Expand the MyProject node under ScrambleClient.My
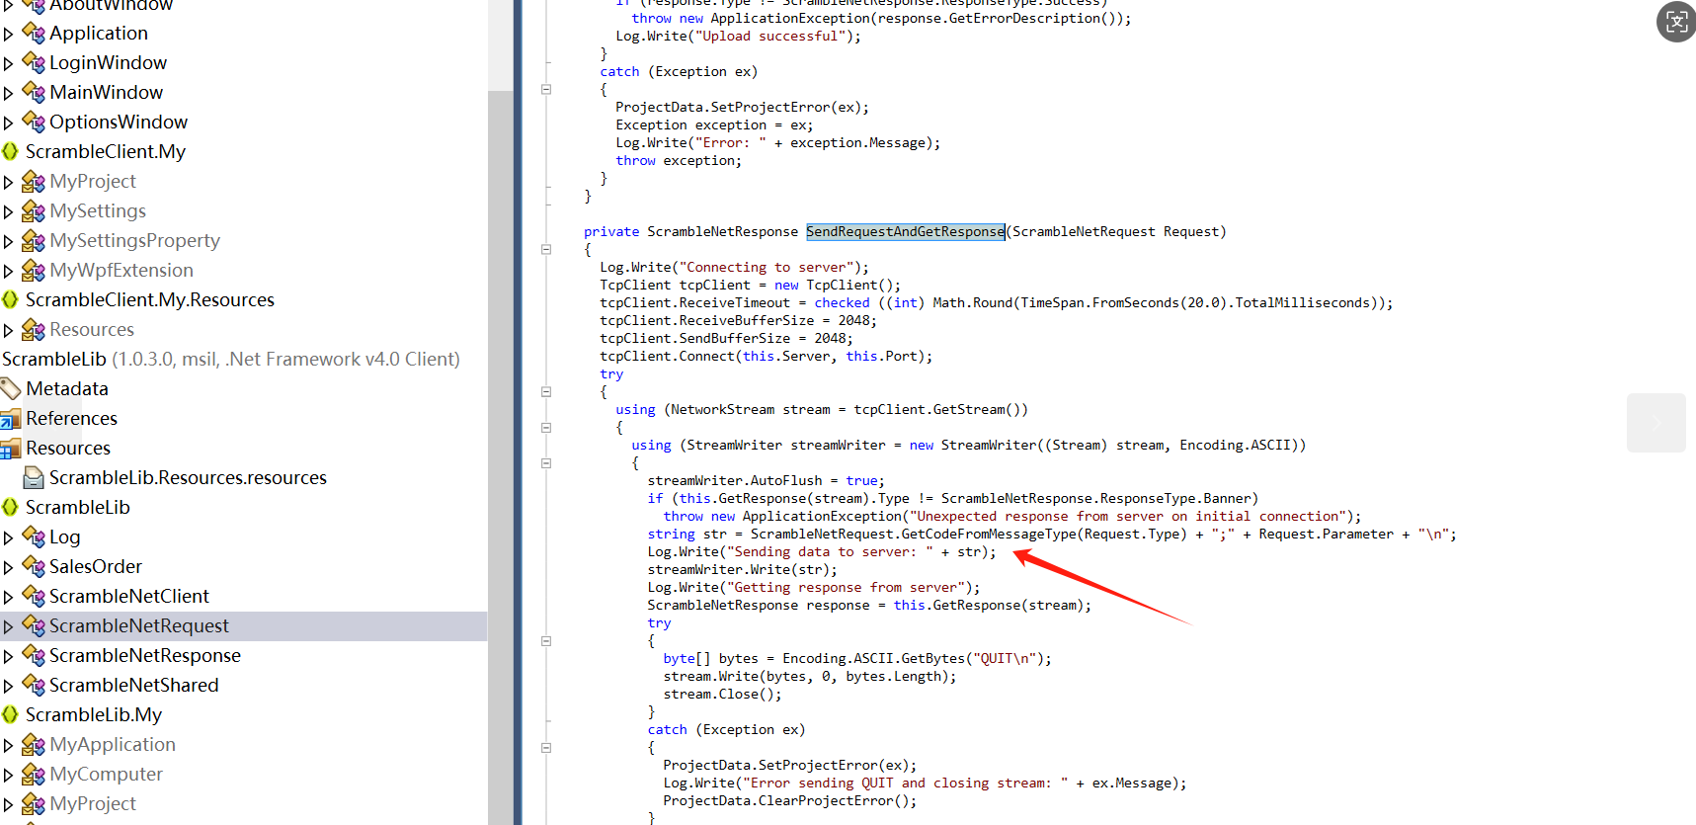The height and width of the screenshot is (825, 1696). point(8,183)
